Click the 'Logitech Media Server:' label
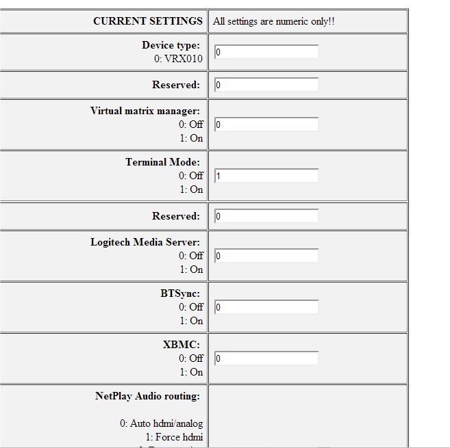Viewport: 450px width, 448px height. click(145, 242)
